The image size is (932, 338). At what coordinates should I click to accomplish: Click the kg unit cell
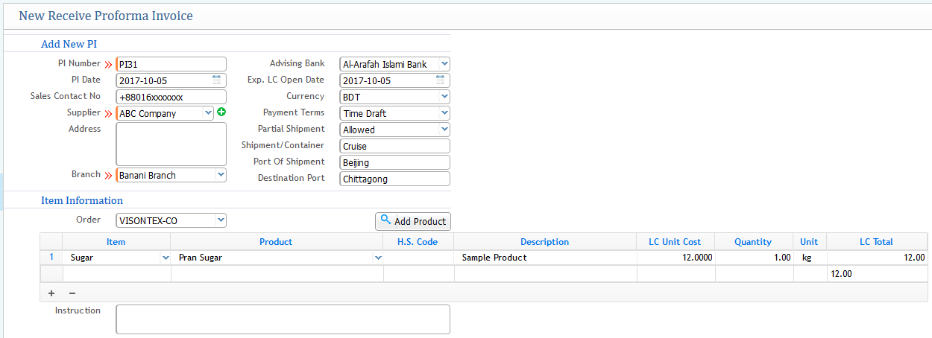coord(810,258)
